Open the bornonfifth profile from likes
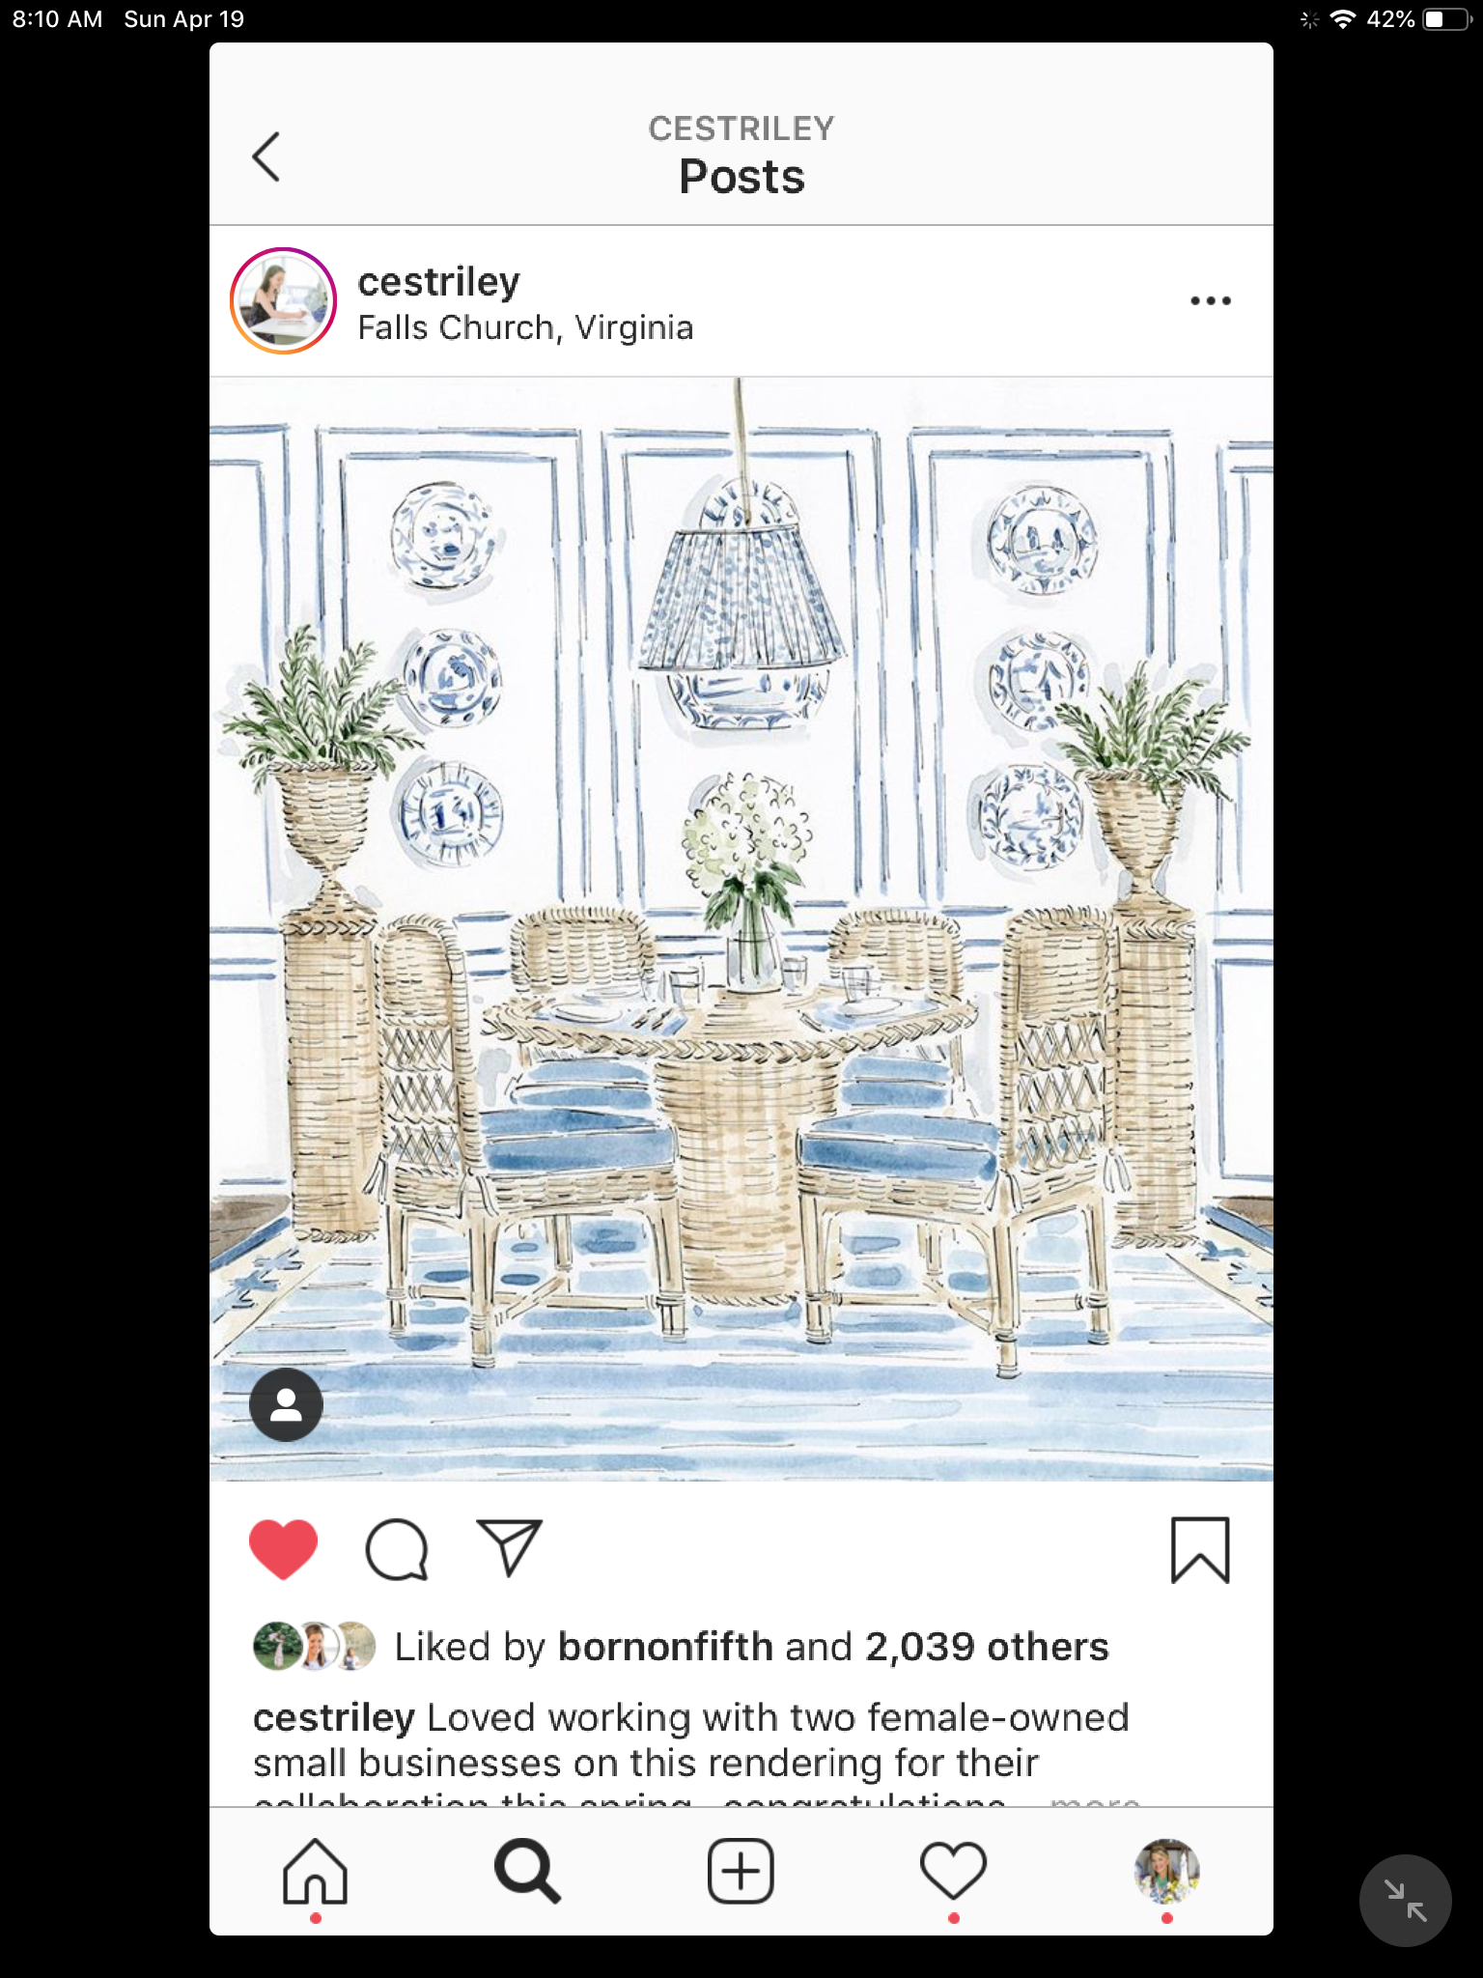Image resolution: width=1483 pixels, height=1978 pixels. [665, 1647]
